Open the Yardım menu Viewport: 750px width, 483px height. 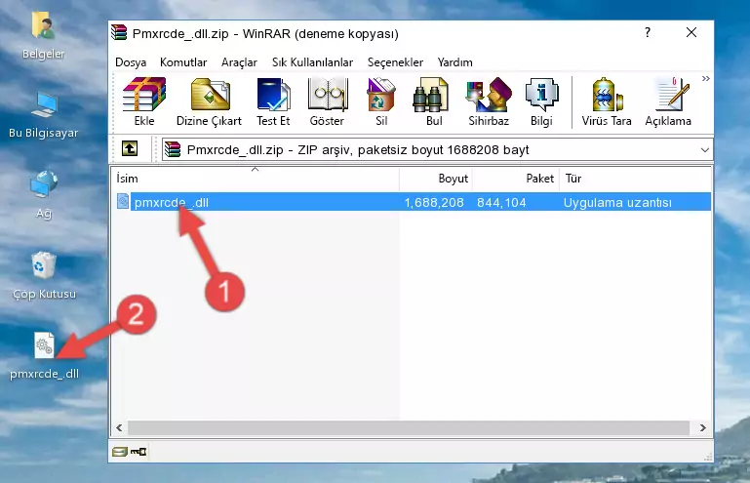[454, 62]
